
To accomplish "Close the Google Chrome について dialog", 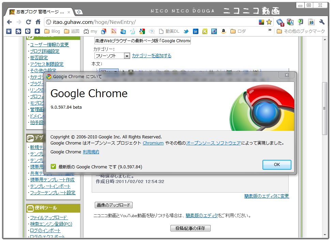I will [287, 75].
